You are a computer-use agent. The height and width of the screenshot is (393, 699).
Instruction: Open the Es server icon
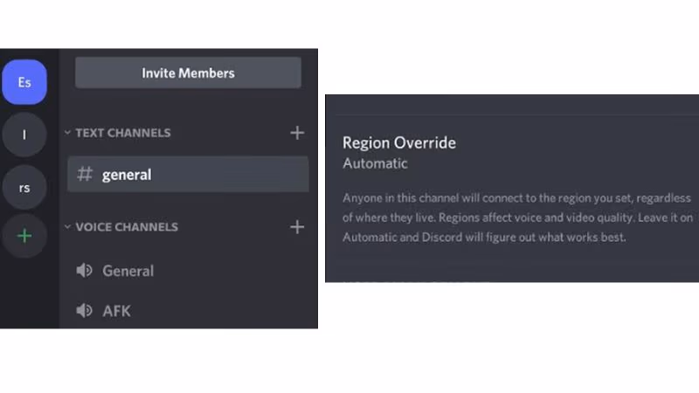click(x=24, y=82)
